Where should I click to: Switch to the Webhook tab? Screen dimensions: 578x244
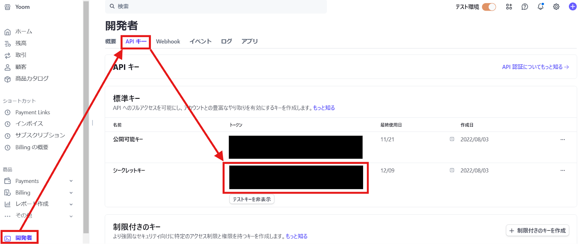(x=168, y=42)
